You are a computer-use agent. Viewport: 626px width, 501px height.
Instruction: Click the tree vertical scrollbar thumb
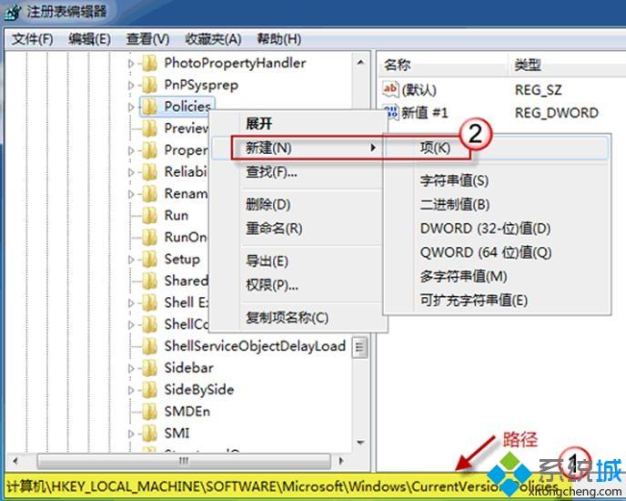tap(360, 347)
